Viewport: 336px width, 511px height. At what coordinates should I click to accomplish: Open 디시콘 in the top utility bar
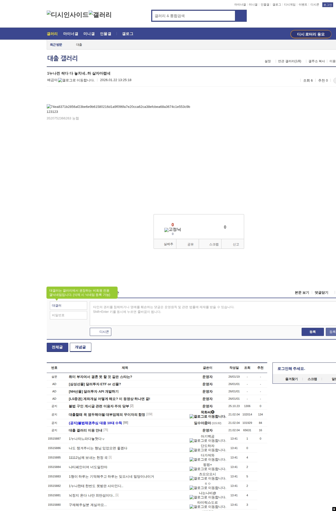click(x=315, y=5)
